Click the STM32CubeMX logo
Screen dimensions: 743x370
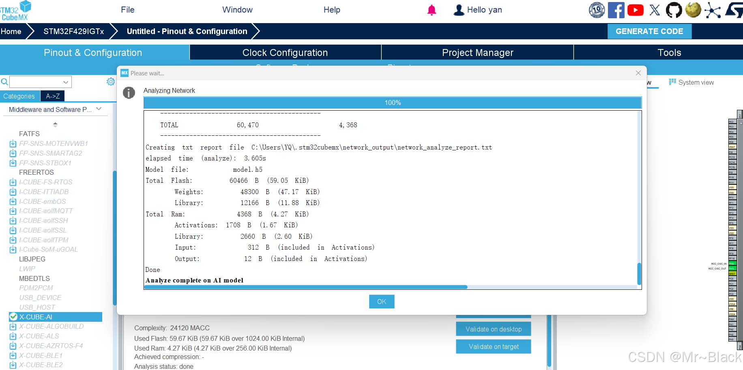pyautogui.click(x=15, y=11)
